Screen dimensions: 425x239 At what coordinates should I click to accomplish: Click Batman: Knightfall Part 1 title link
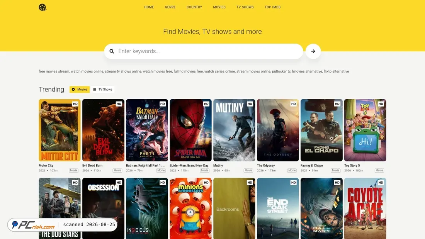click(145, 166)
